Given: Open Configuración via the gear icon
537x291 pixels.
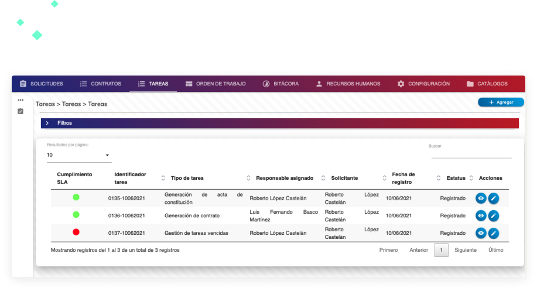Looking at the screenshot, I should tap(401, 84).
